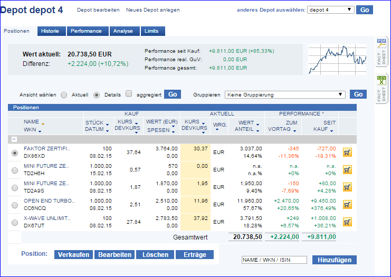Viewport: 391px width, 277px height.
Task: Select TD2H6H position radio button
Action: pyautogui.click(x=15, y=170)
